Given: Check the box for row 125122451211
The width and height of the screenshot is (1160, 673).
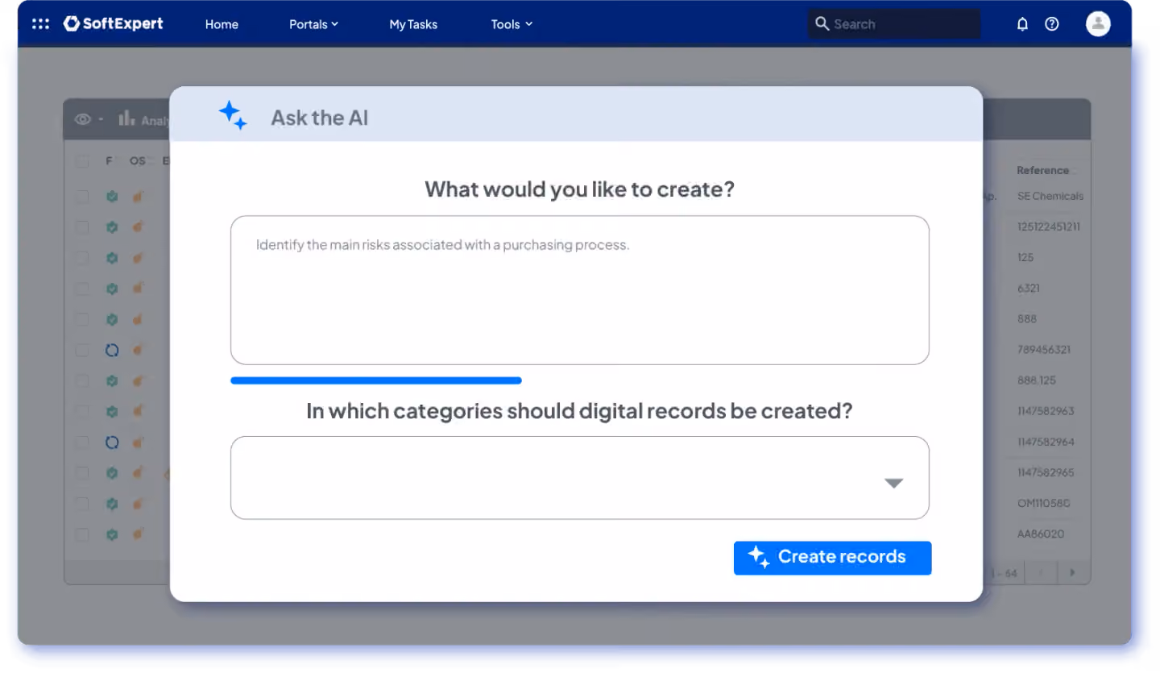Looking at the screenshot, I should pyautogui.click(x=82, y=227).
